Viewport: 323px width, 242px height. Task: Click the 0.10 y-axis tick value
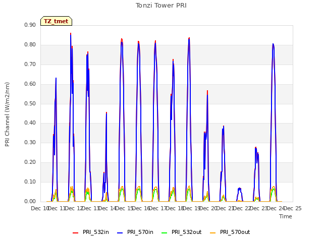click(30, 181)
